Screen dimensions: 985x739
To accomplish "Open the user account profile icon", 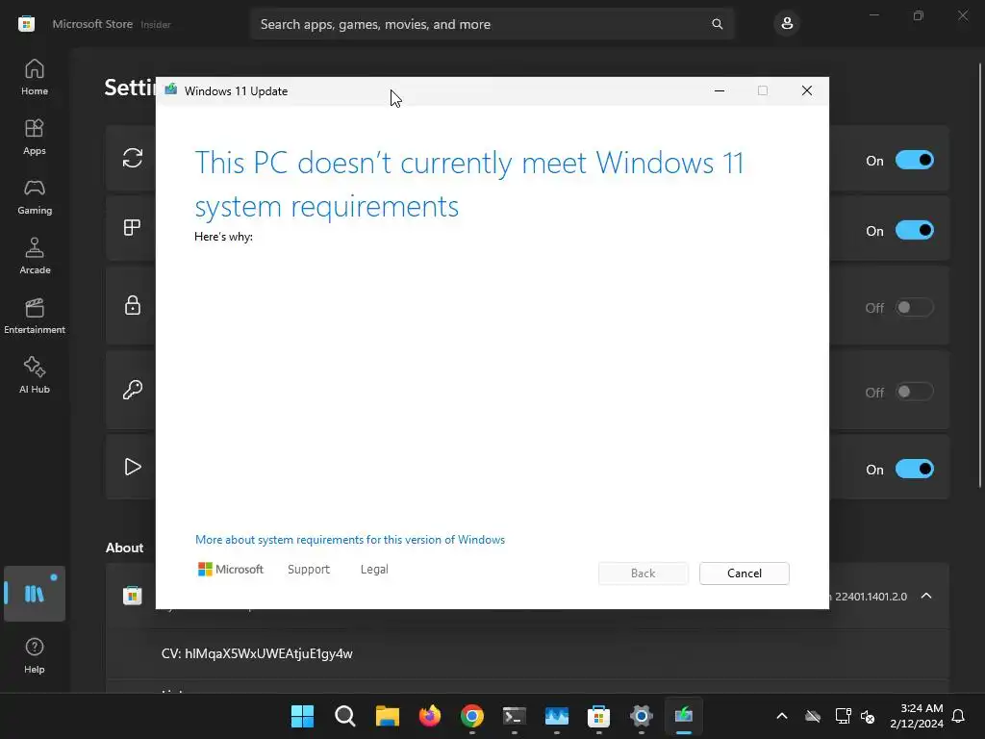I will tap(787, 24).
